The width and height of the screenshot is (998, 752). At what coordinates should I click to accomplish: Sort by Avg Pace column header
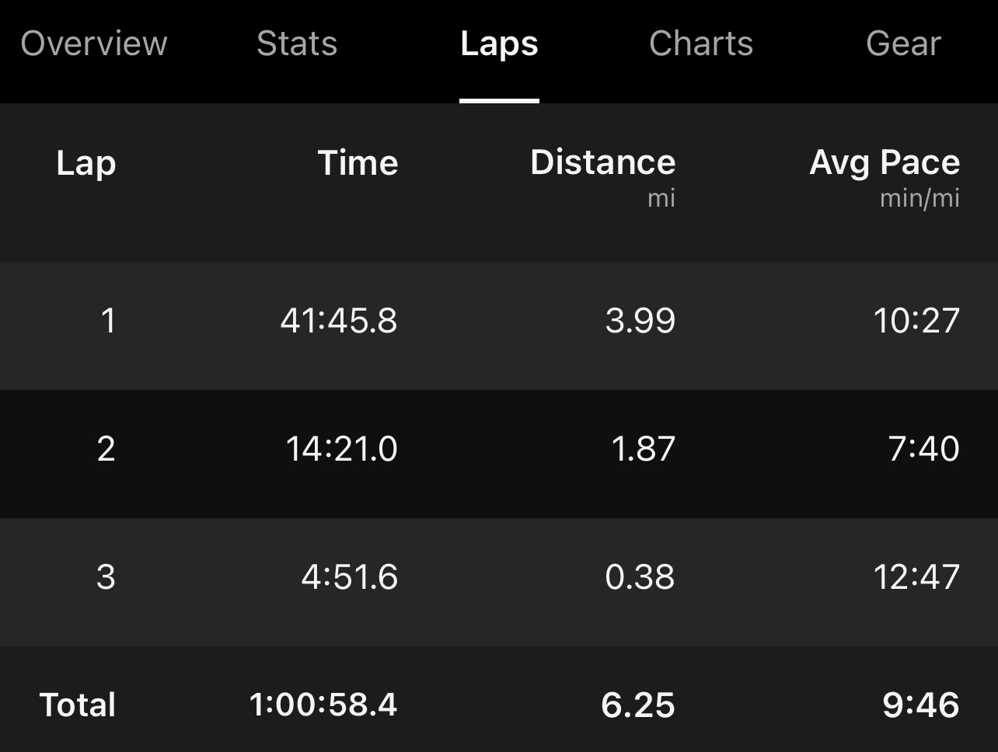tap(884, 163)
